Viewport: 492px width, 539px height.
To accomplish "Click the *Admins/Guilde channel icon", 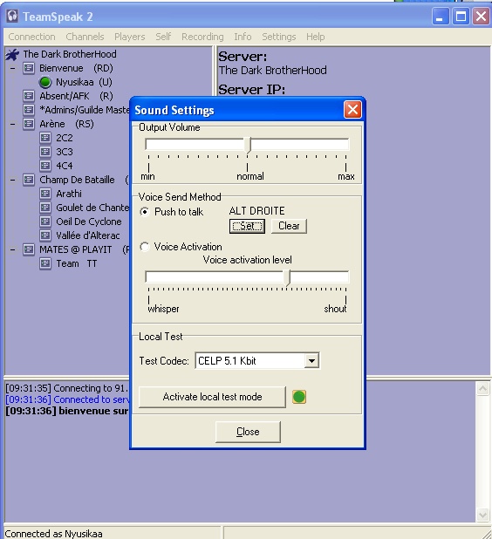I will click(29, 110).
